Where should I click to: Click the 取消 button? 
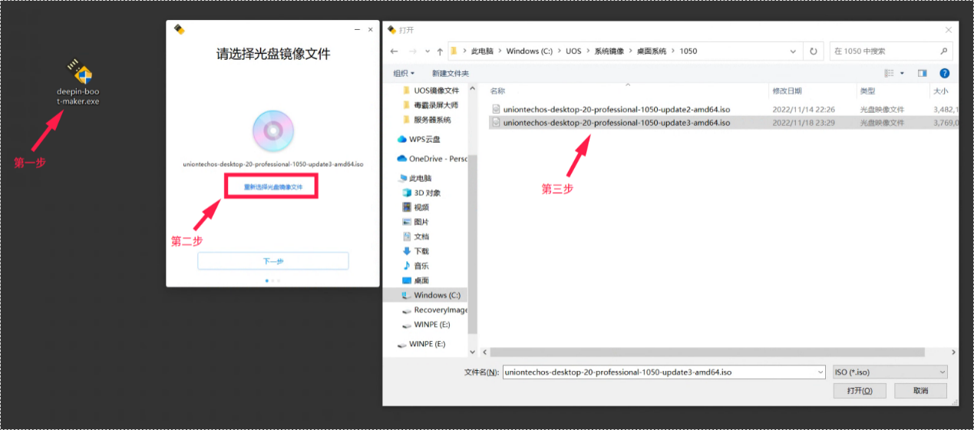point(921,391)
